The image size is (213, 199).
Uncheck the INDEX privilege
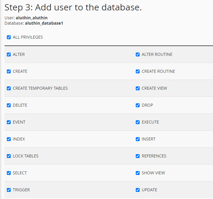pos(9,139)
